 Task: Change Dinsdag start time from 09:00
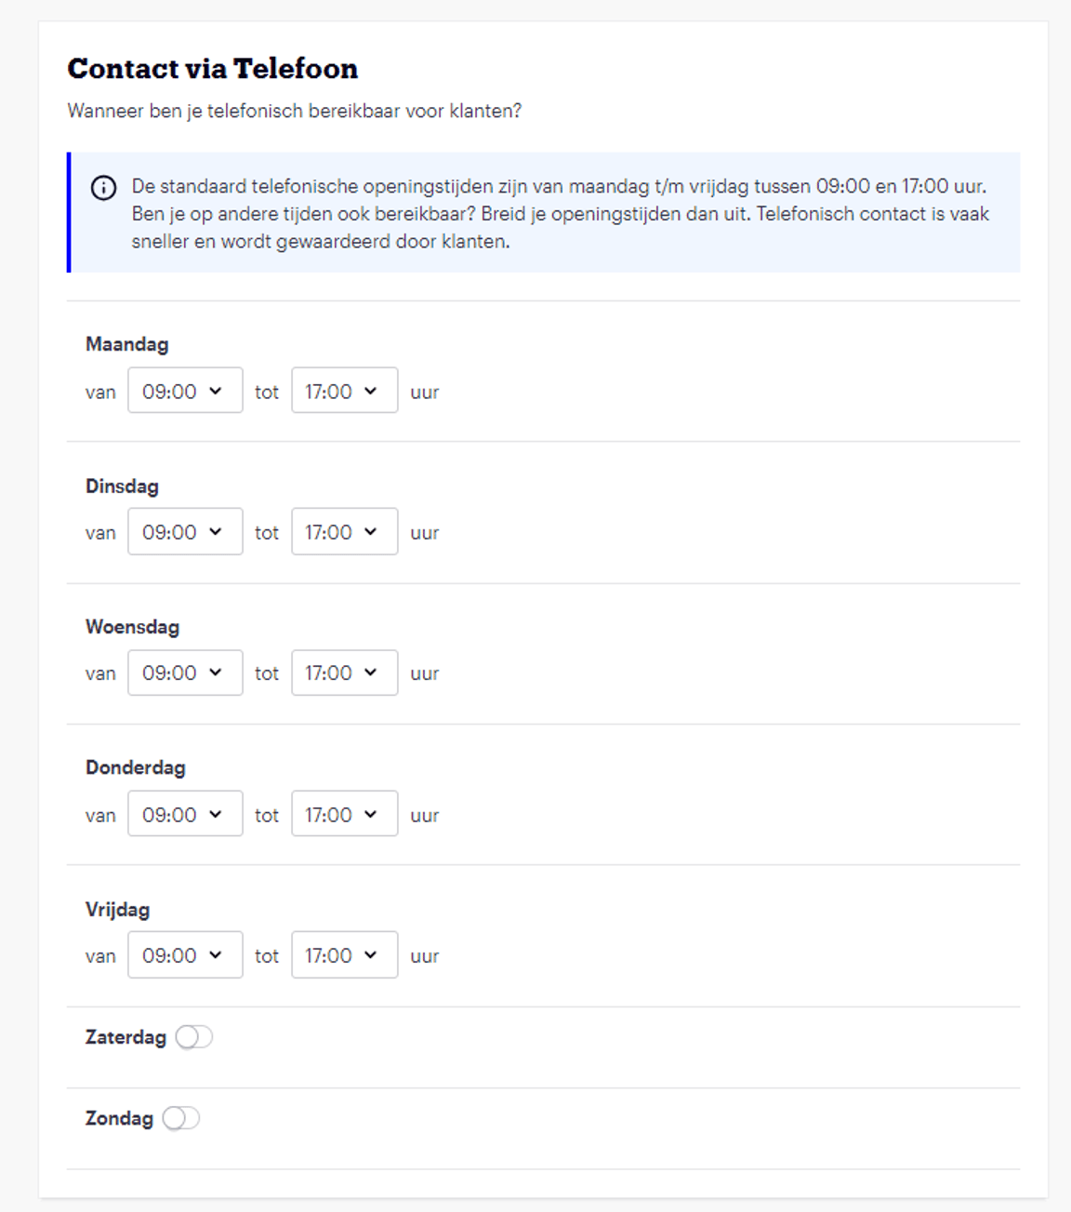pyautogui.click(x=184, y=532)
